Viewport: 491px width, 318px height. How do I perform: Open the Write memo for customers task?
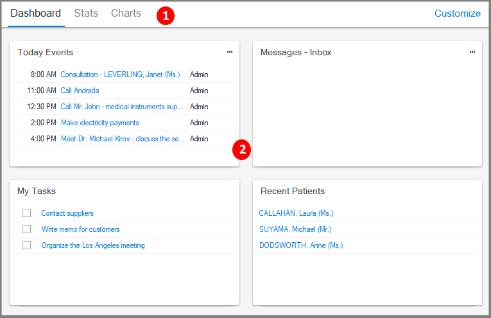(80, 229)
